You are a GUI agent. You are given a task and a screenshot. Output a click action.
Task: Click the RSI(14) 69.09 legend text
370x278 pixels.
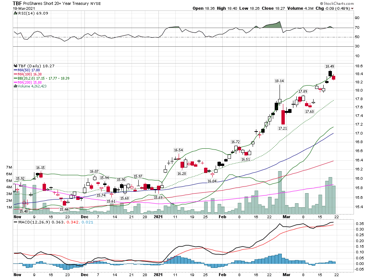click(x=33, y=13)
